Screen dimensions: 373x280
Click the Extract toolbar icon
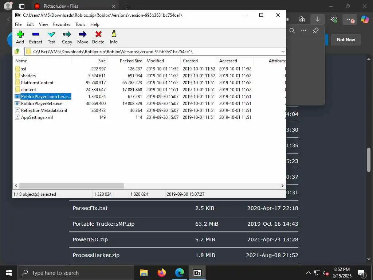[x=36, y=37]
